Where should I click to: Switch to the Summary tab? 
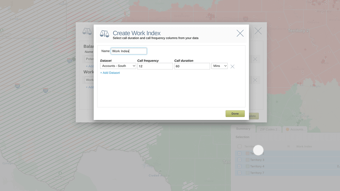tap(243, 129)
